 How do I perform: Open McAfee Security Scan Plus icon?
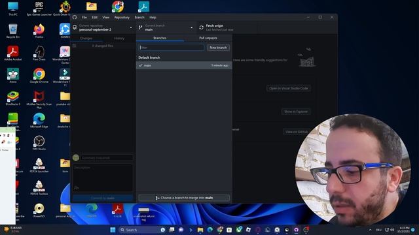(39, 99)
